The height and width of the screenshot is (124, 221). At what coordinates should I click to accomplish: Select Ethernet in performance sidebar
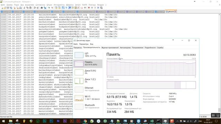click(88, 89)
